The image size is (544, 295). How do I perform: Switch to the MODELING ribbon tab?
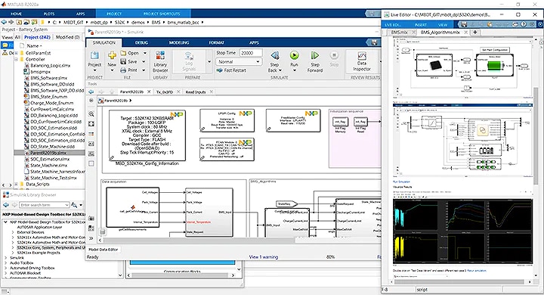[x=179, y=43]
